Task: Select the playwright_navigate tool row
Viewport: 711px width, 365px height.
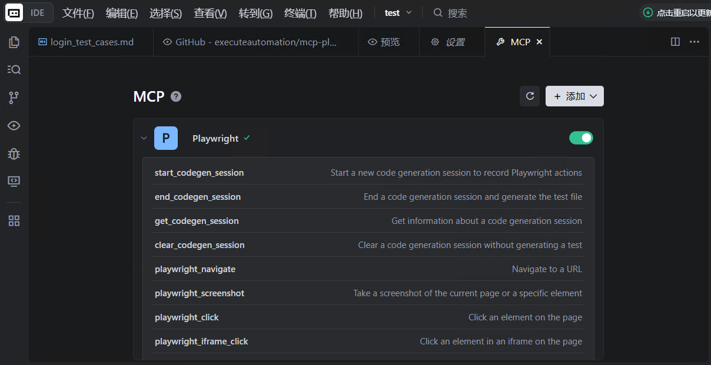Action: pyautogui.click(x=368, y=269)
